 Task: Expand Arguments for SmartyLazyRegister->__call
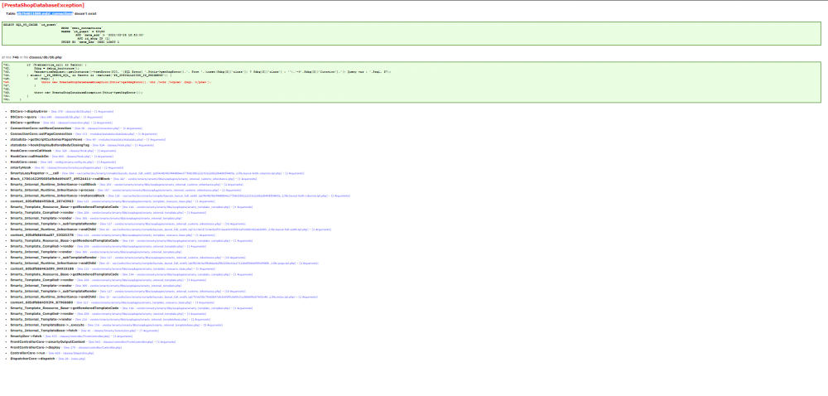pyautogui.click(x=294, y=173)
